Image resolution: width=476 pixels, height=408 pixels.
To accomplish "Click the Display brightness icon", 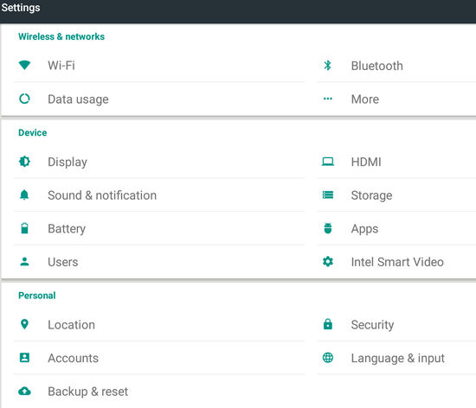I will (24, 162).
